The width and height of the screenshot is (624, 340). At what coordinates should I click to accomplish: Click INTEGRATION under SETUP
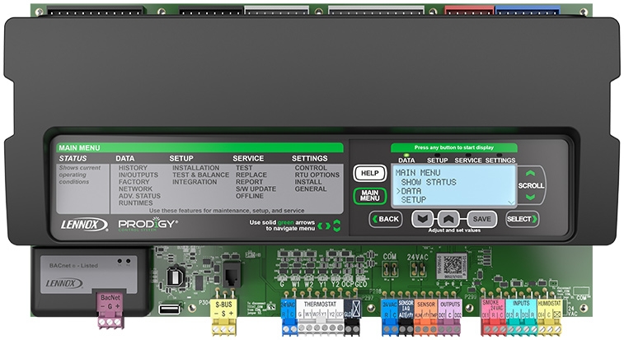(195, 182)
